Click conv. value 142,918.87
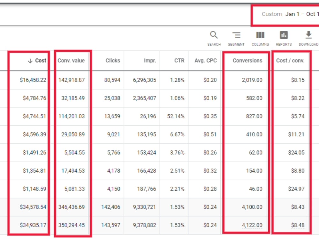Screen dimensions: 319x239 coord(71,80)
